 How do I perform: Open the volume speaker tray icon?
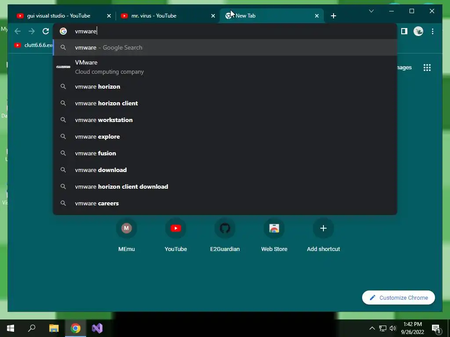pos(392,328)
